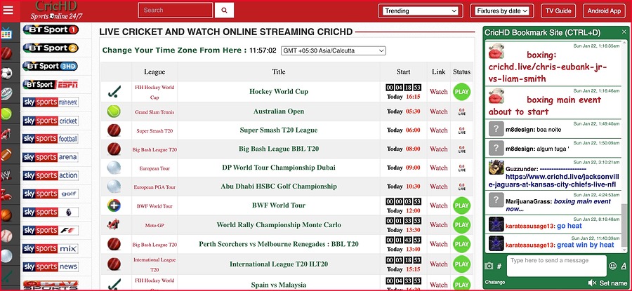Close the CricHD chat panel
632x291 pixels.
[624, 32]
